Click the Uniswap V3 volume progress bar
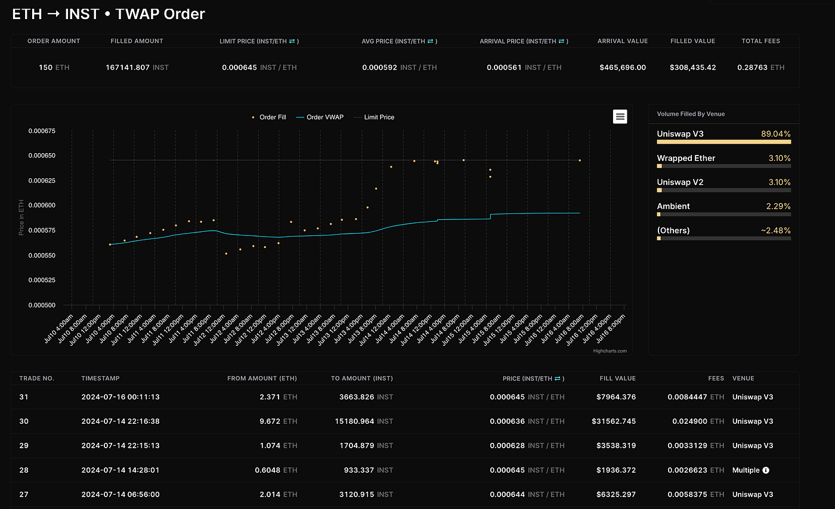This screenshot has height=509, width=835. [723, 142]
